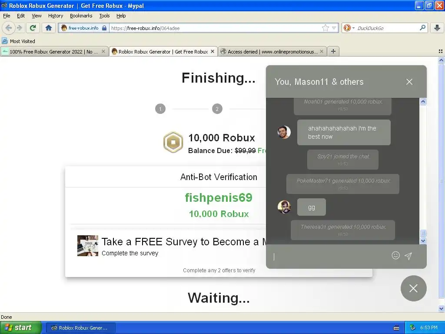Click the chat scrollbar thumb
Screen dimensions: 445x334
[x=423, y=233]
